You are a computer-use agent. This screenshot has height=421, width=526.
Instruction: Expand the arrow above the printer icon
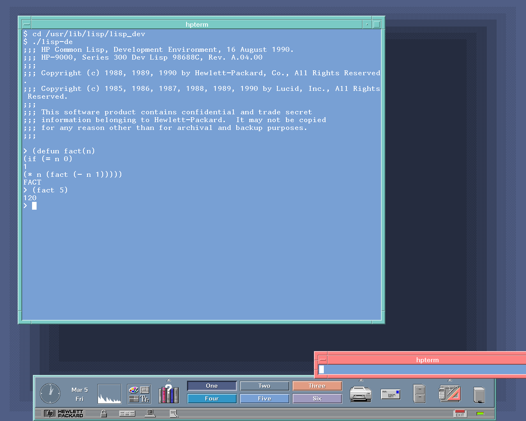coord(360,380)
